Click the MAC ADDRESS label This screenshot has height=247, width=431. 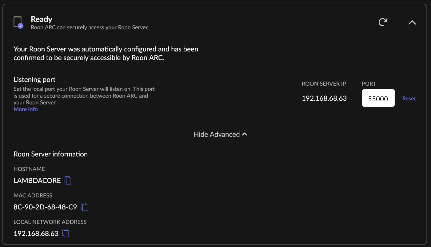point(33,196)
